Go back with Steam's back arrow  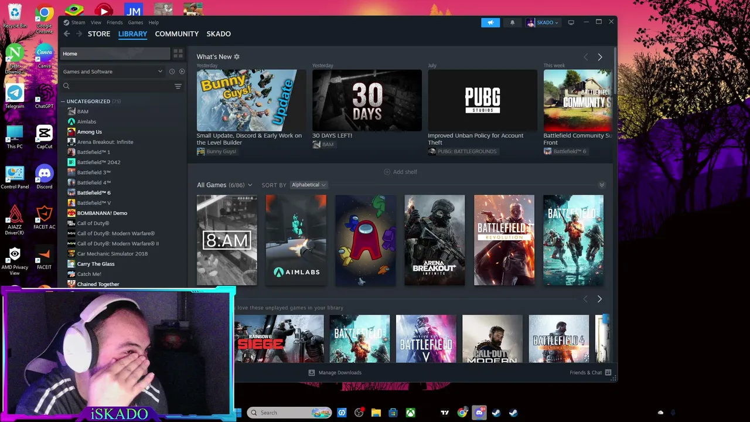[67, 34]
